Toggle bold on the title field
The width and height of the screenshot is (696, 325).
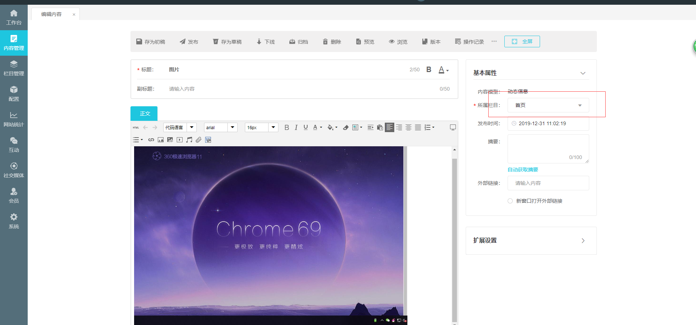point(429,70)
